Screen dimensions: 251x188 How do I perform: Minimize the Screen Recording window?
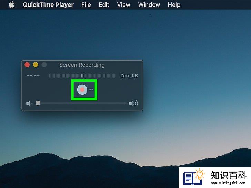point(36,65)
